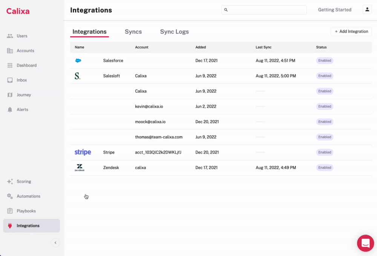Click the kevin@calixa.io account cell

tap(149, 107)
